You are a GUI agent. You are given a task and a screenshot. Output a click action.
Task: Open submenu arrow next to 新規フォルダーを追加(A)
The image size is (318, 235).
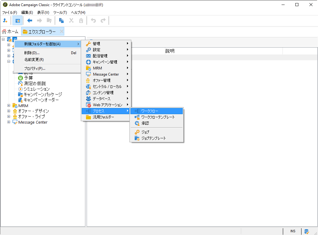click(x=78, y=44)
